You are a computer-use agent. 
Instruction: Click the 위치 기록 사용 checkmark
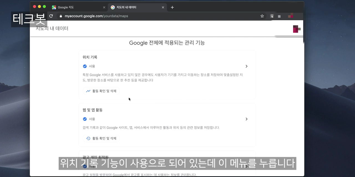[x=85, y=66]
